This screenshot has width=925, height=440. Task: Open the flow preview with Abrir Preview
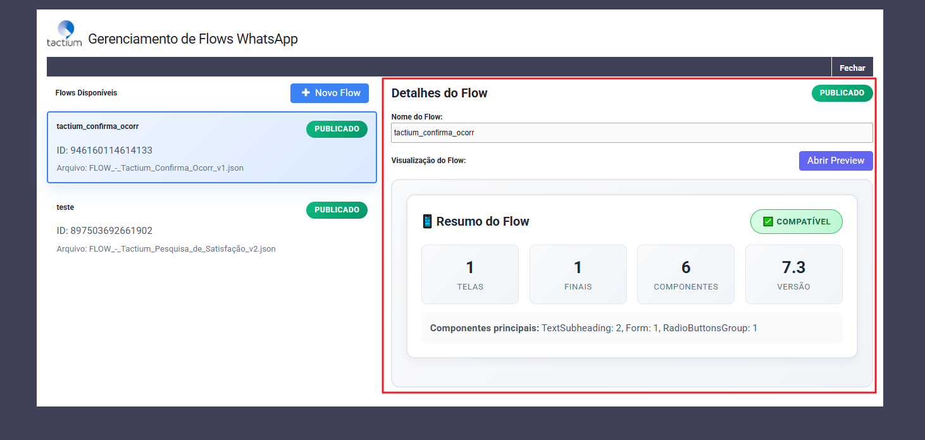[x=835, y=161]
